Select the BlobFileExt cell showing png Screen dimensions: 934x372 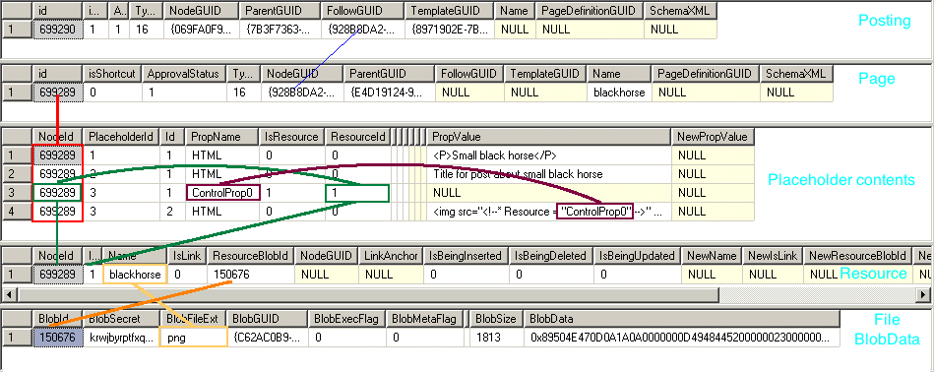coord(194,338)
